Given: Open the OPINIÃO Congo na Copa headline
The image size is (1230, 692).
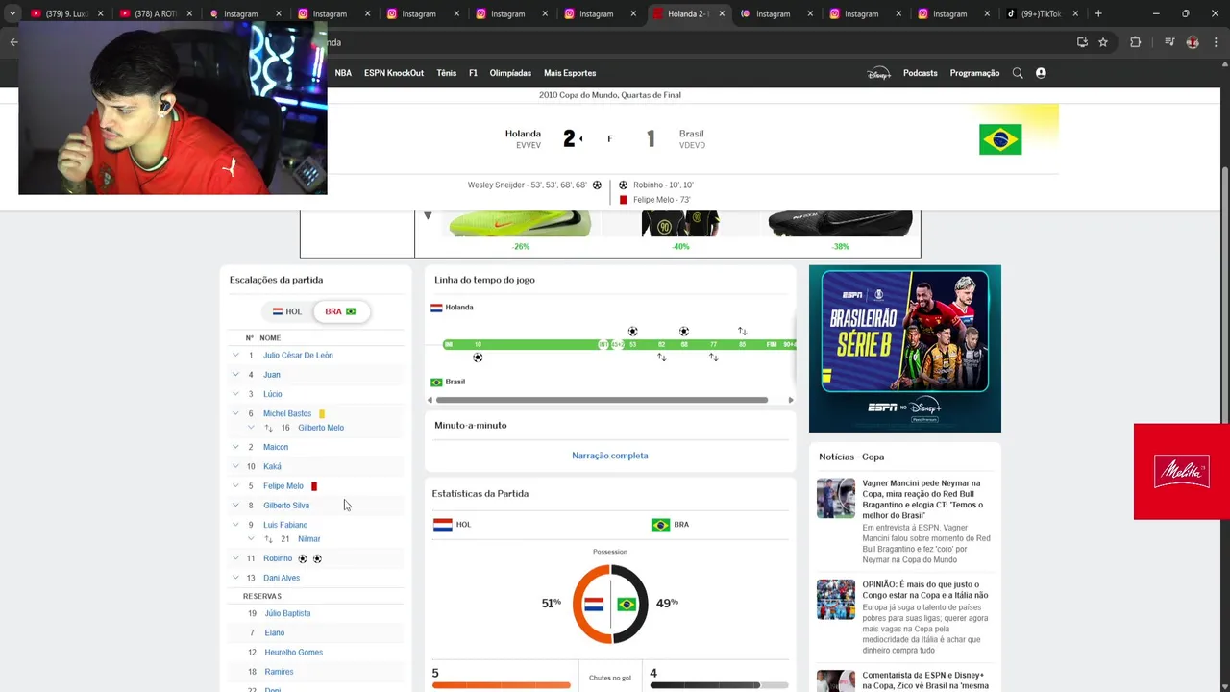Looking at the screenshot, I should [x=924, y=589].
